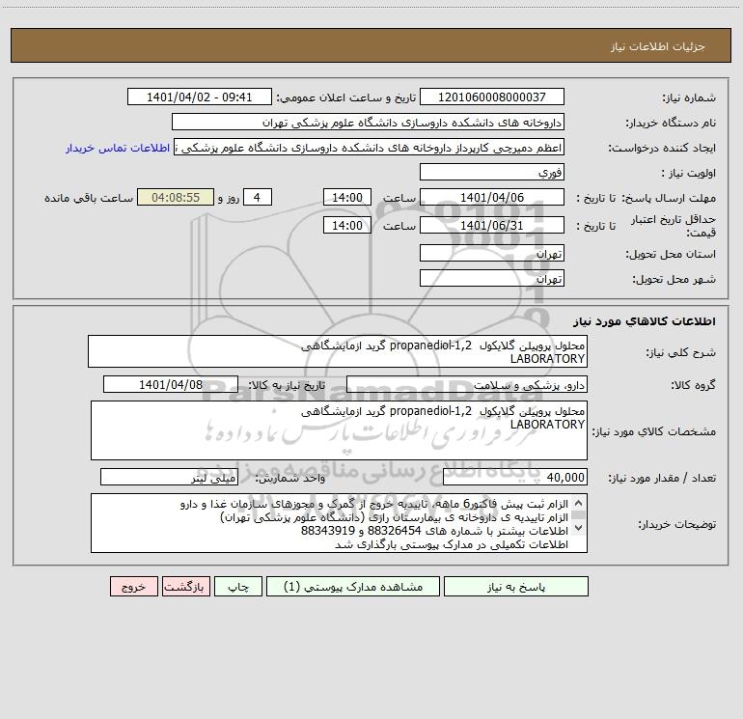Click the 14:00 time beside 1401/04/06
This screenshot has height=719, width=743.
pyautogui.click(x=346, y=197)
